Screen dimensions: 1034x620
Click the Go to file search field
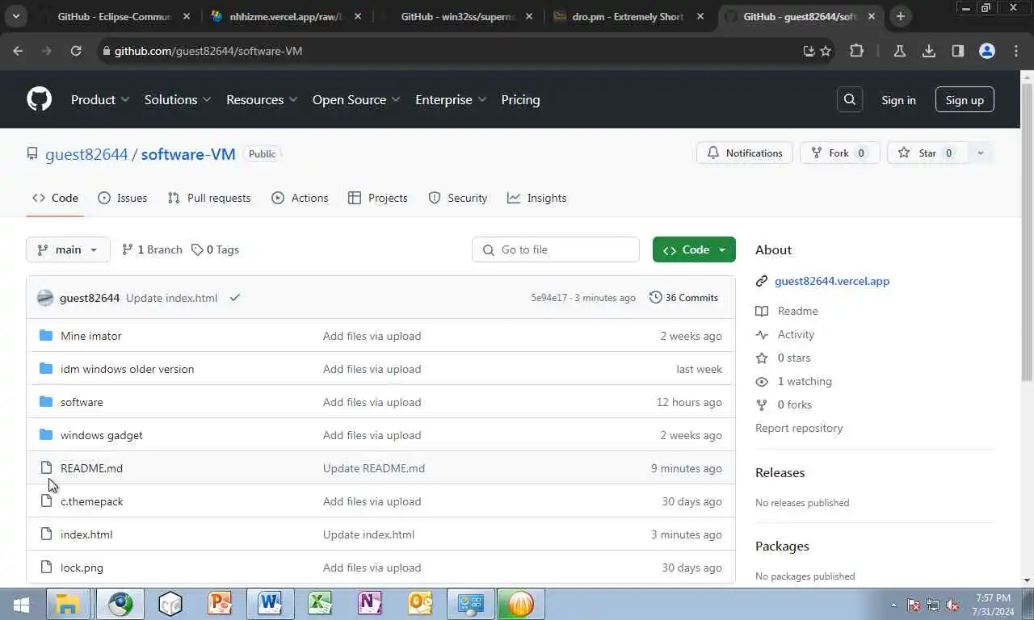pos(556,249)
